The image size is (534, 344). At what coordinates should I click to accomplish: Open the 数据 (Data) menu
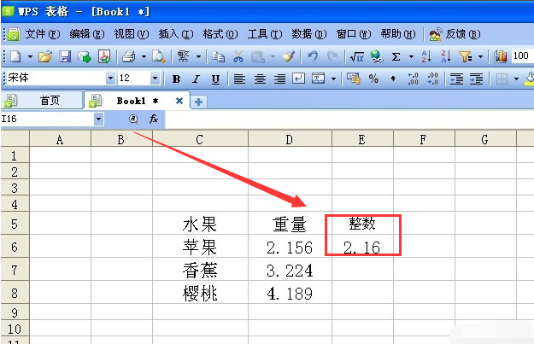point(309,34)
